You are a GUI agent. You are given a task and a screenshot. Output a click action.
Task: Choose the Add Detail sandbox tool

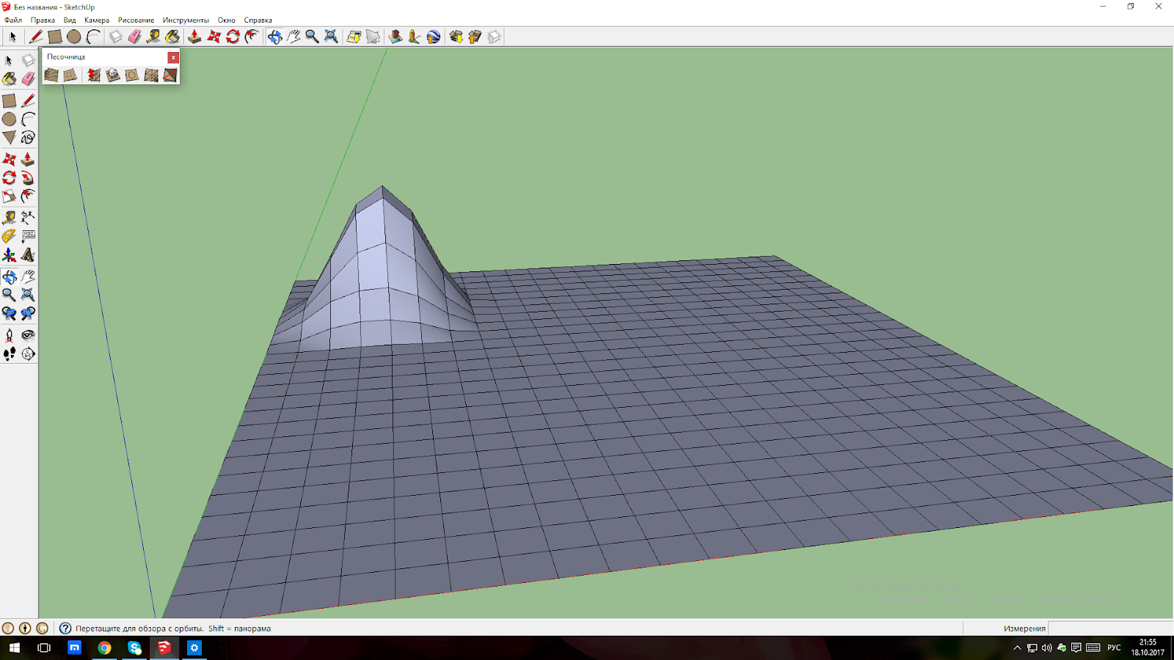[x=151, y=75]
